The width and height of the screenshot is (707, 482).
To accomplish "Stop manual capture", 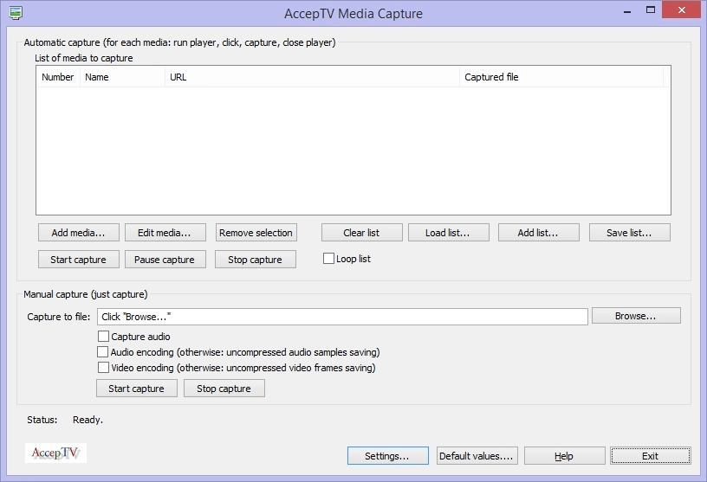I will (x=224, y=389).
